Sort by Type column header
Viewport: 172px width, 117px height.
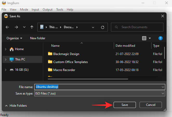click(156, 46)
